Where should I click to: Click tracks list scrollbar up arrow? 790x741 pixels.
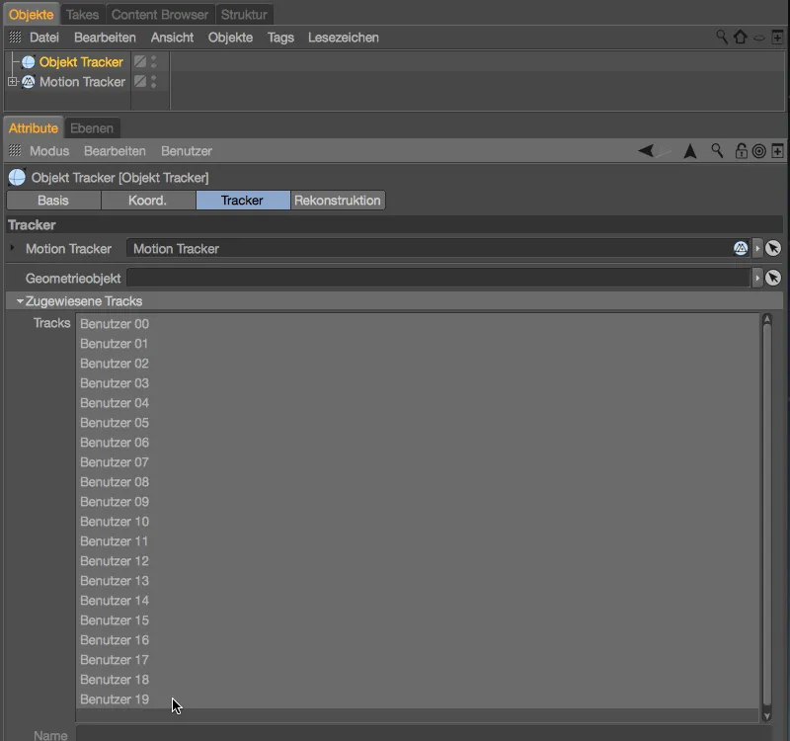coord(767,319)
